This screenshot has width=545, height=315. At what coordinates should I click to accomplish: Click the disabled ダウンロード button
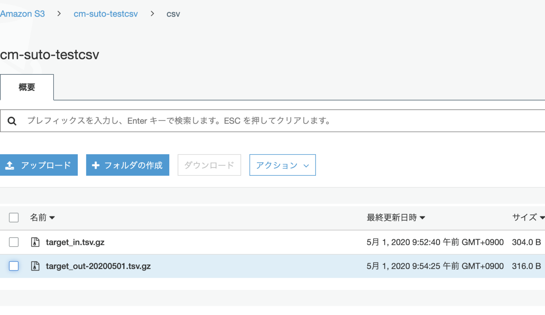pos(209,165)
